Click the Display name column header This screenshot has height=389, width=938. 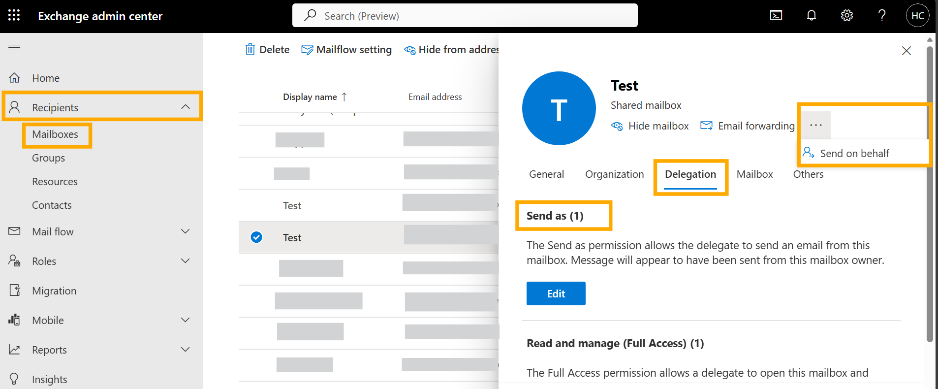coord(310,97)
